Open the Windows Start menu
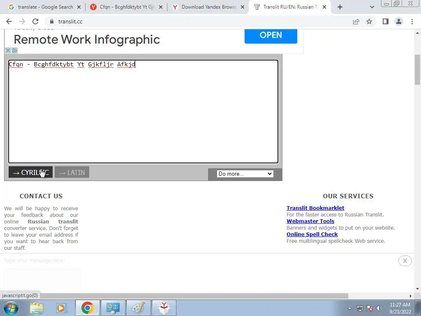 pyautogui.click(x=11, y=308)
